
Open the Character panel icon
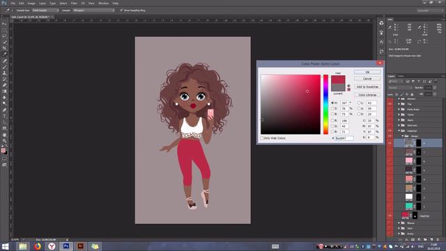381,42
